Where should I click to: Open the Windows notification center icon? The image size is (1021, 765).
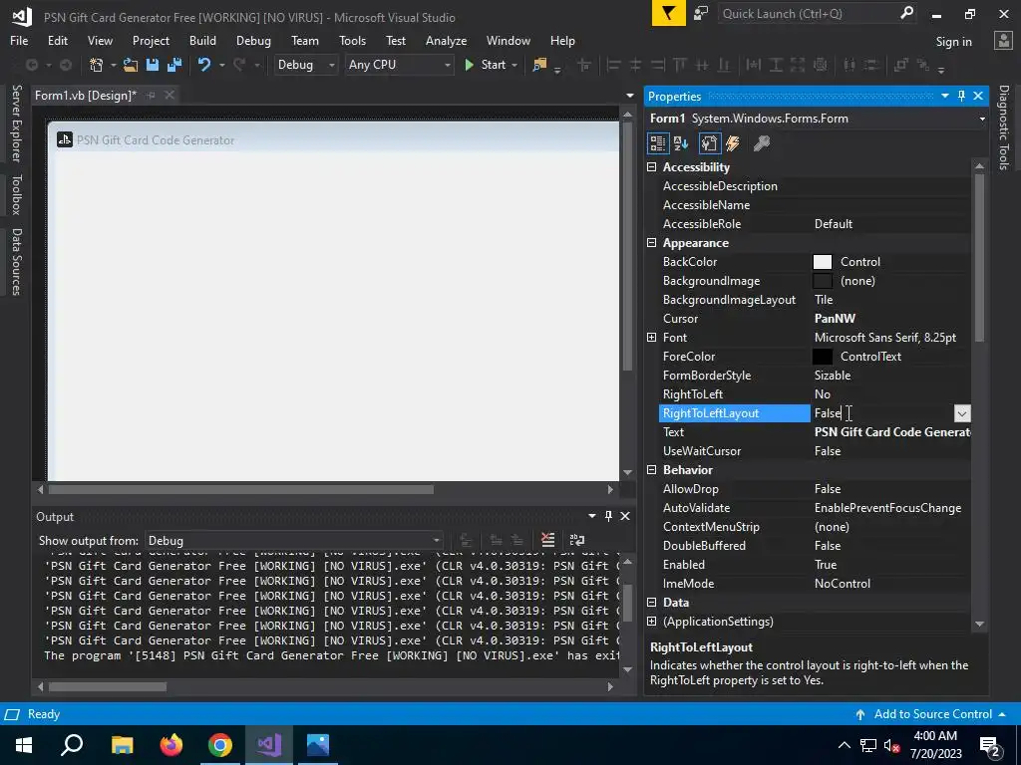(x=990, y=745)
